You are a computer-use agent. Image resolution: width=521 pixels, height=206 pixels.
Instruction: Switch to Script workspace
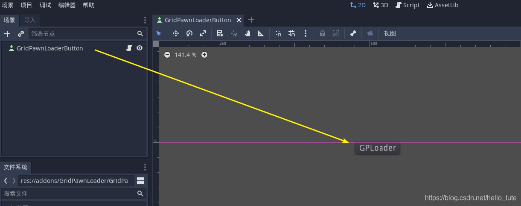click(407, 5)
